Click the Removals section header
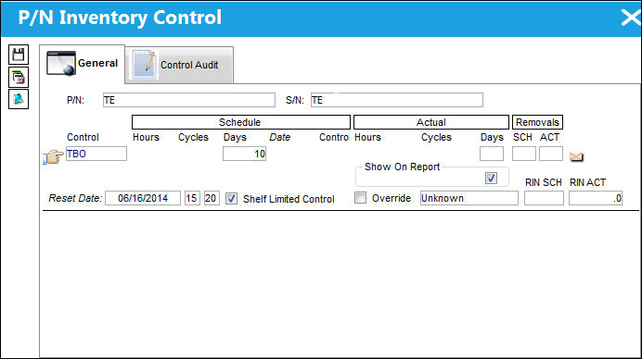Image resolution: width=642 pixels, height=359 pixels. 537,122
